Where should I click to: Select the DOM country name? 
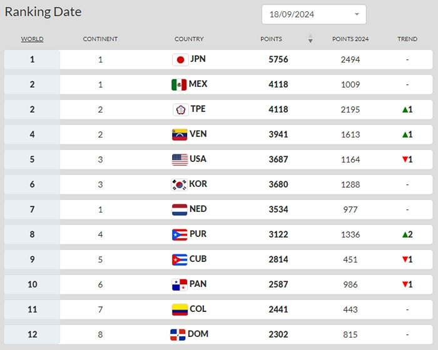[x=198, y=334]
